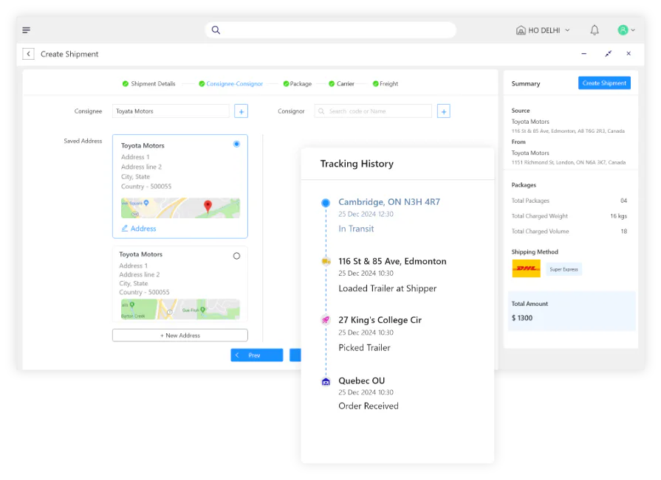Click the 'Total Packages' row label
Viewport: 661px width, 480px height.
530,201
